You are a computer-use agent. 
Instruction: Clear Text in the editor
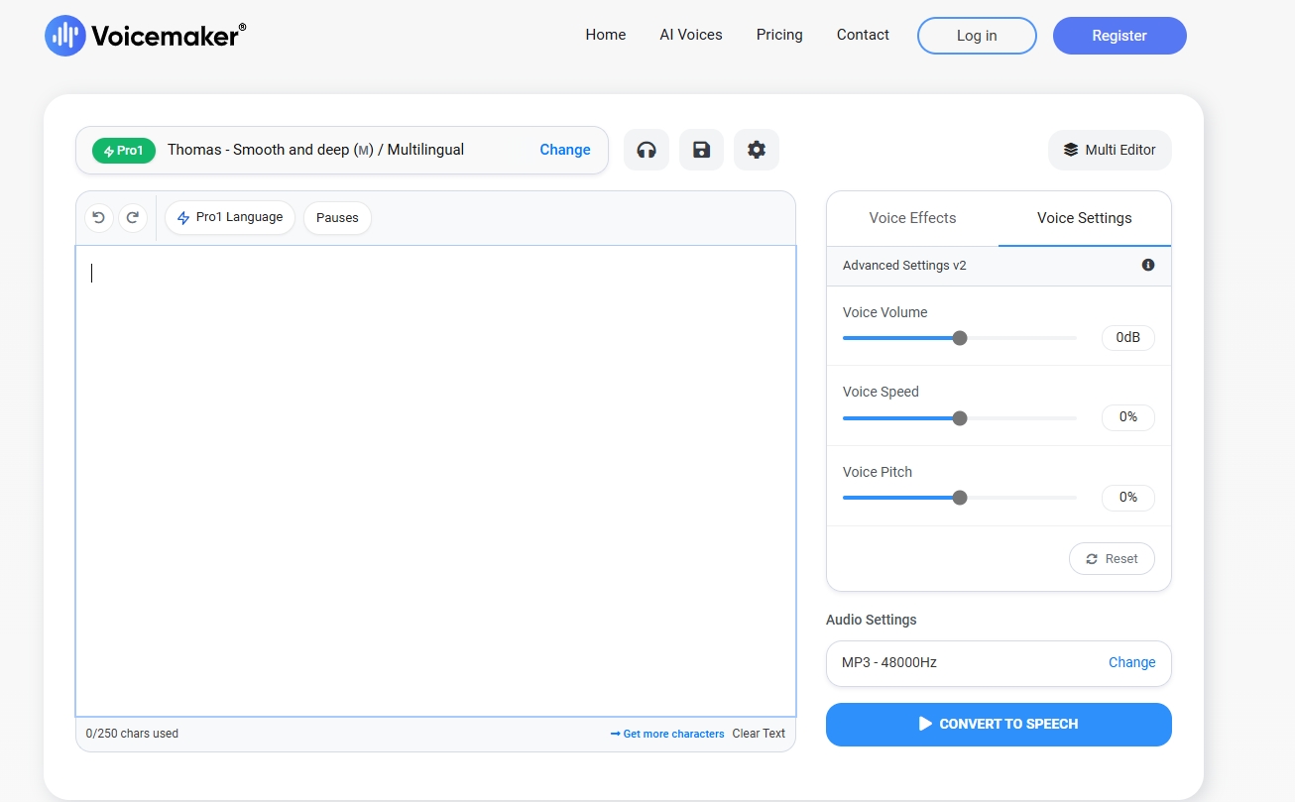tap(759, 734)
